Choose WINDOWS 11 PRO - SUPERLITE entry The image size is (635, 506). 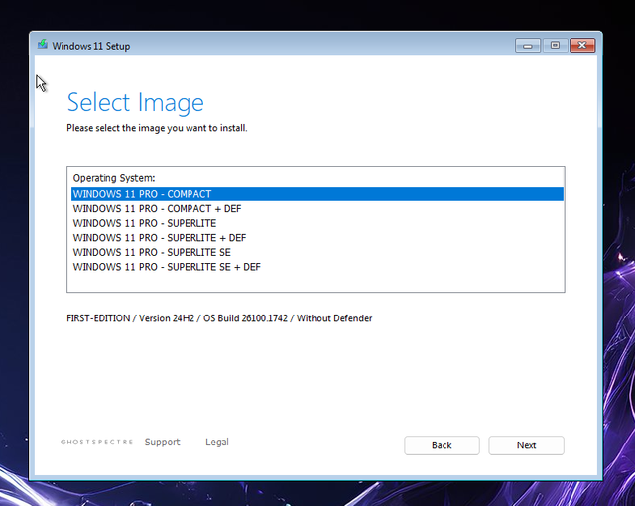317,223
